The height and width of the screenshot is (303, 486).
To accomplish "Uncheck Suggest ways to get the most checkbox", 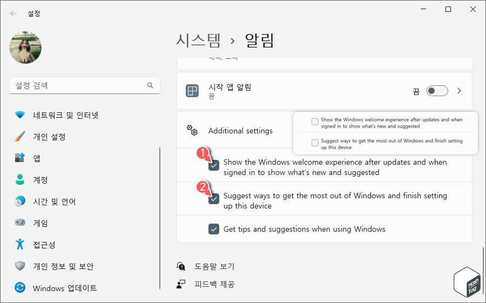I will [214, 199].
